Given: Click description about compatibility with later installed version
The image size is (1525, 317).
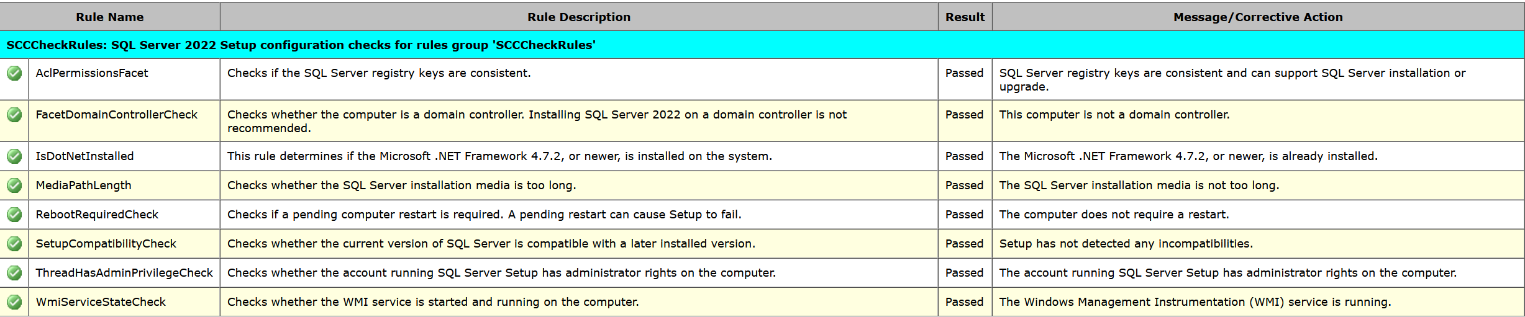Looking at the screenshot, I should (491, 244).
